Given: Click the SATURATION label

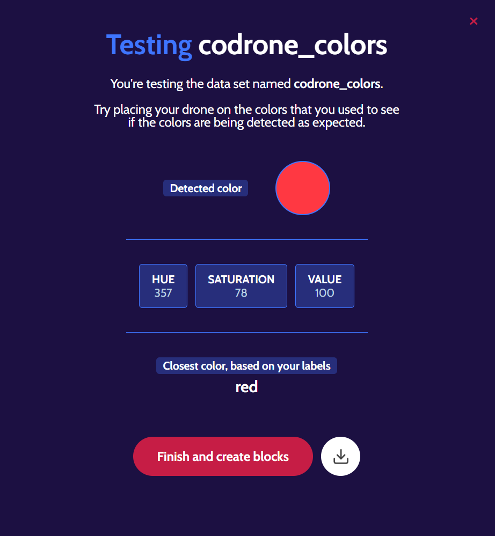Looking at the screenshot, I should click(x=241, y=280).
